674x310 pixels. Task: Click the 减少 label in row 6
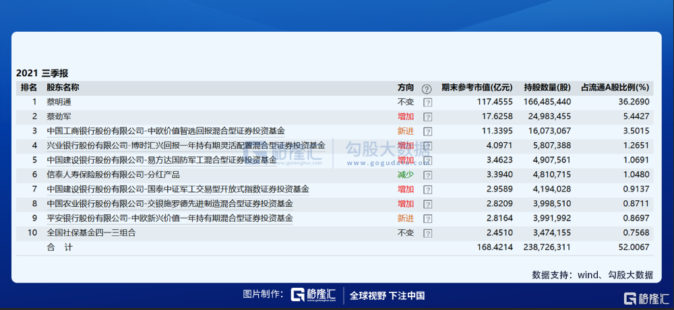coord(406,175)
